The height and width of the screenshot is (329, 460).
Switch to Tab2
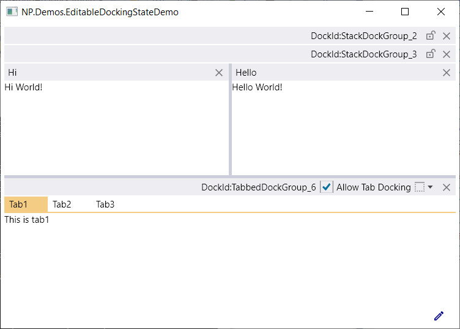point(62,204)
